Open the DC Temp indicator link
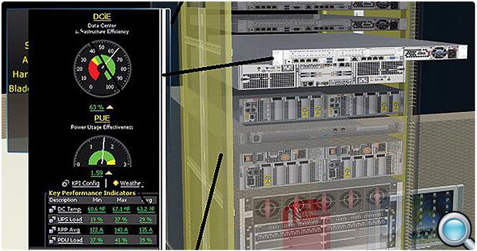The height and width of the screenshot is (251, 477). [x=70, y=209]
